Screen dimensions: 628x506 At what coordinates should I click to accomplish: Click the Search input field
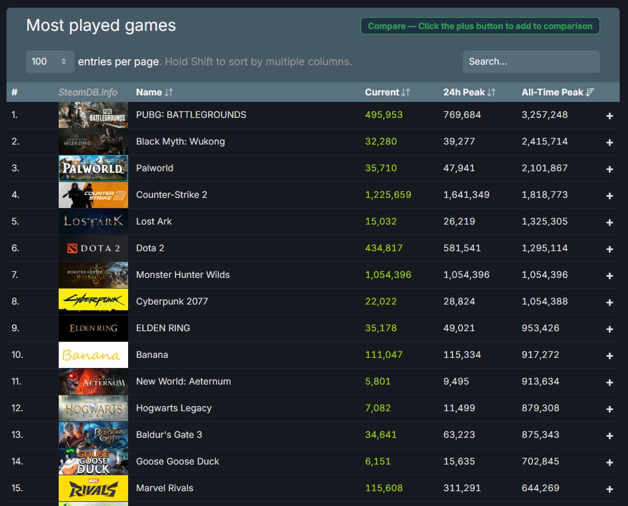pos(531,62)
